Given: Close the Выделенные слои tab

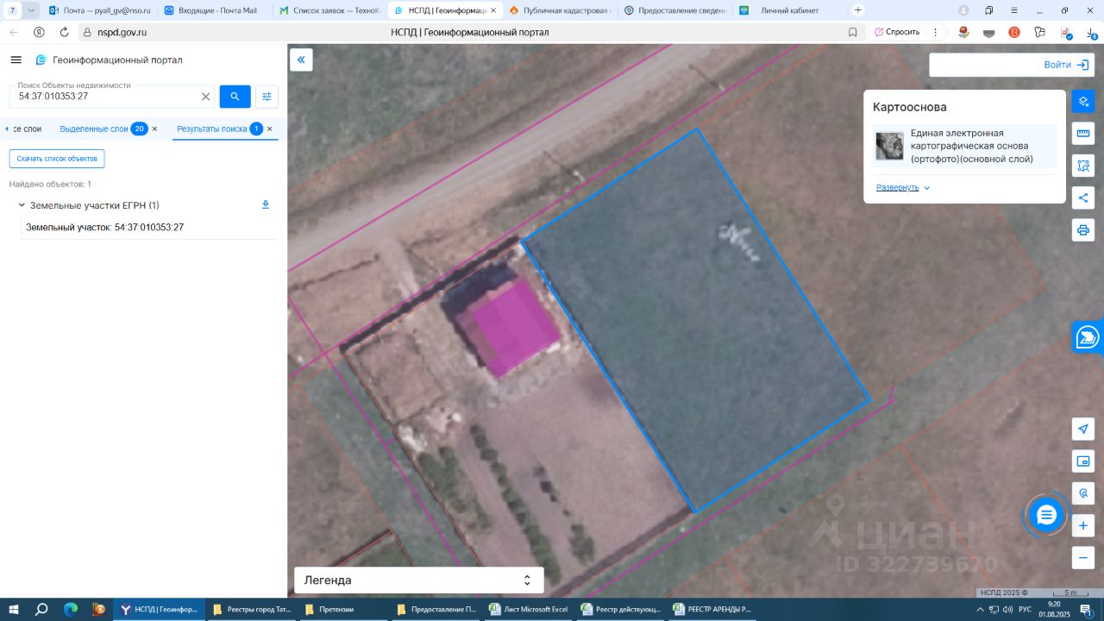Looking at the screenshot, I should tap(155, 129).
